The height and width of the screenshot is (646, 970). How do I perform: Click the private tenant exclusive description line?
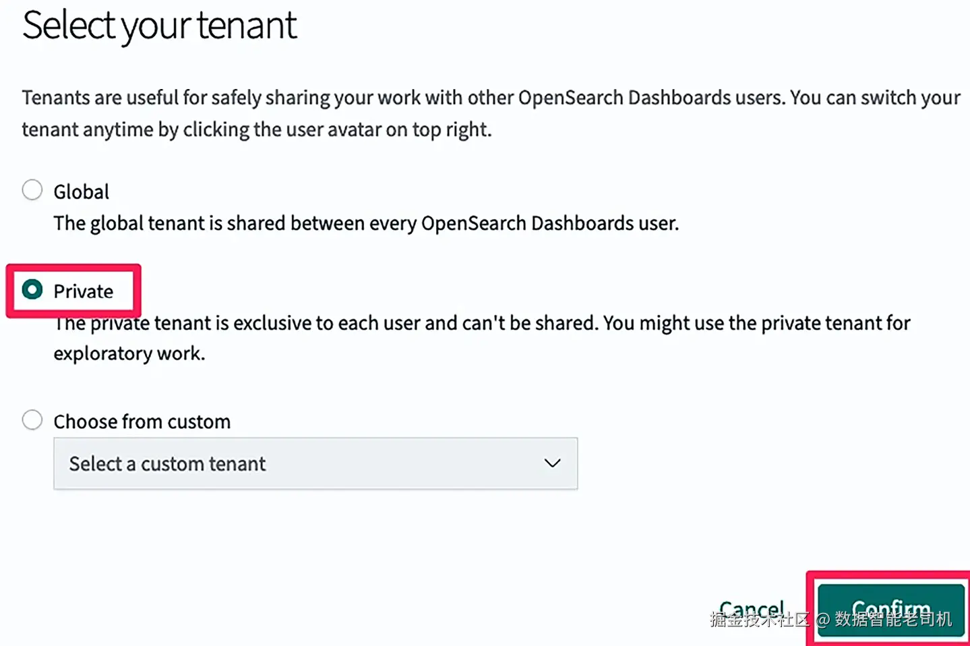[482, 323]
